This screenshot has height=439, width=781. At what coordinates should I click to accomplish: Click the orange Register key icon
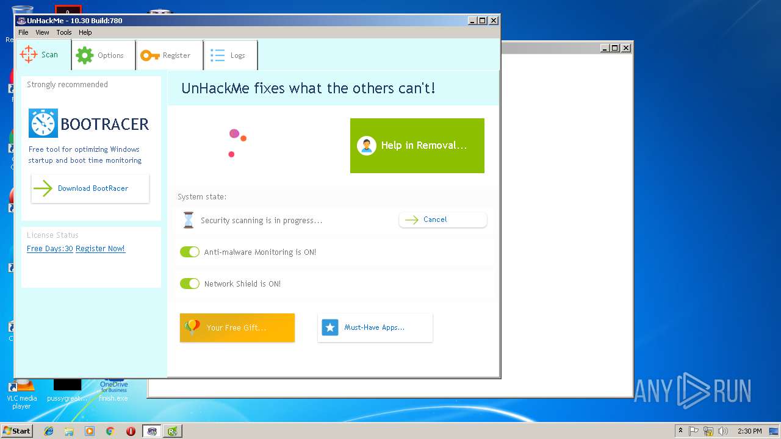[149, 55]
